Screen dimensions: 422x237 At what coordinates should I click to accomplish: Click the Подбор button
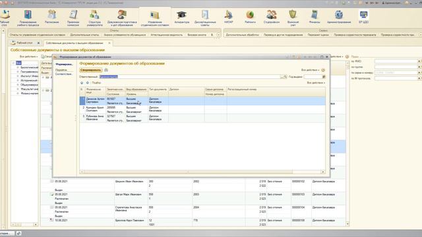click(96, 83)
